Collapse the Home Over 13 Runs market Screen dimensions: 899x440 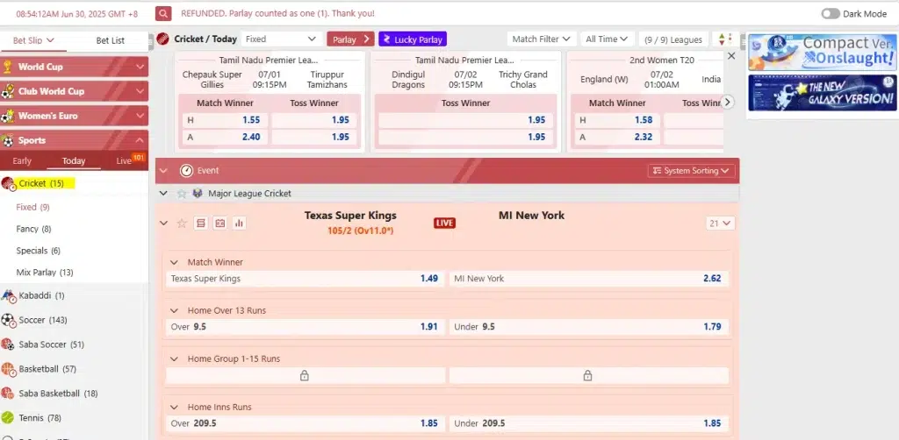pos(174,310)
